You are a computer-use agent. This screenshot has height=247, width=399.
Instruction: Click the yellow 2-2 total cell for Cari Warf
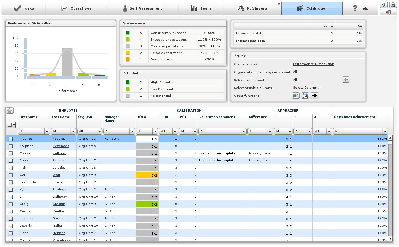147,175
